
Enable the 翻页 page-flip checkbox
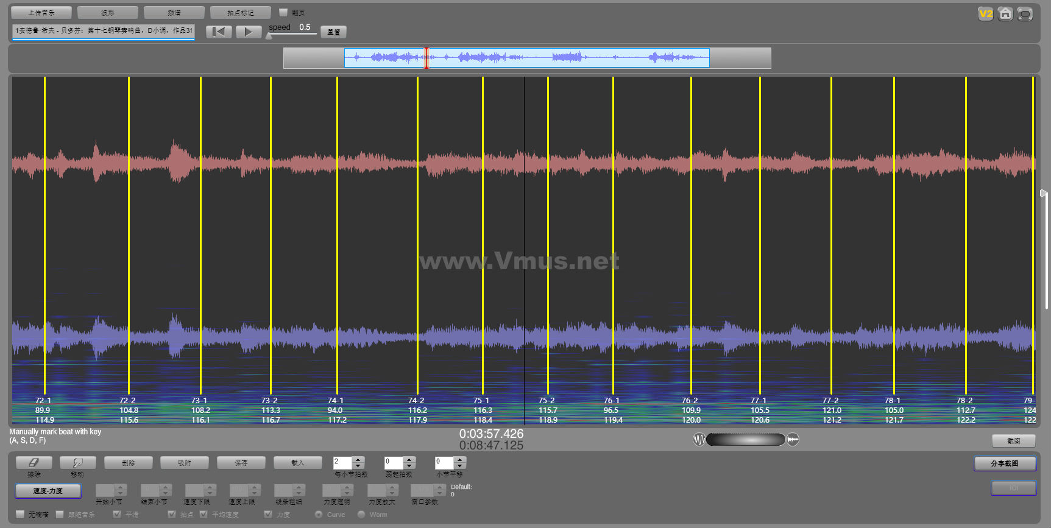click(x=283, y=12)
